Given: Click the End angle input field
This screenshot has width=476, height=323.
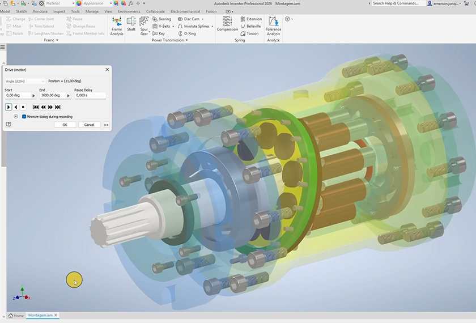Looking at the screenshot, I should point(52,96).
